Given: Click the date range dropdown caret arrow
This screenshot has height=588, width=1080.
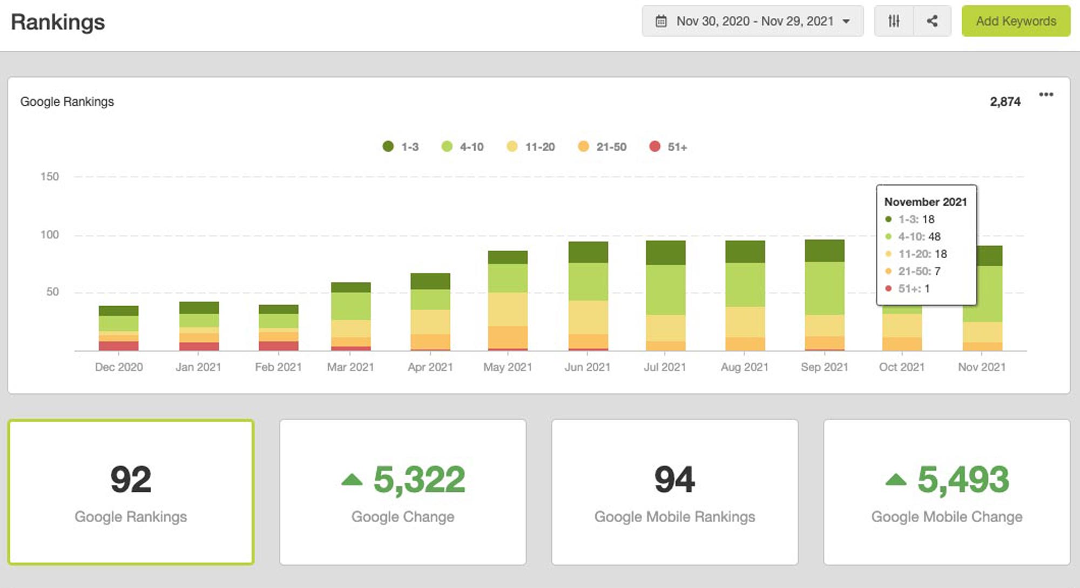Looking at the screenshot, I should [x=846, y=22].
